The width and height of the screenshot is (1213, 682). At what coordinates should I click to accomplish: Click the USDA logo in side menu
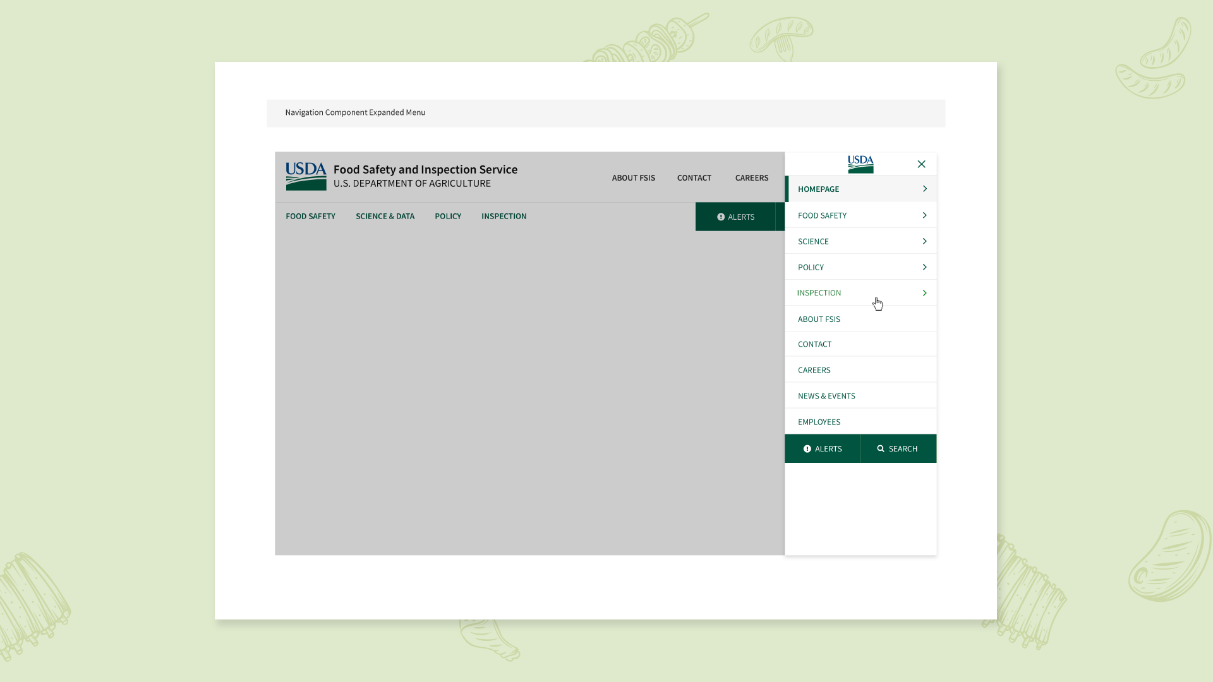click(860, 164)
